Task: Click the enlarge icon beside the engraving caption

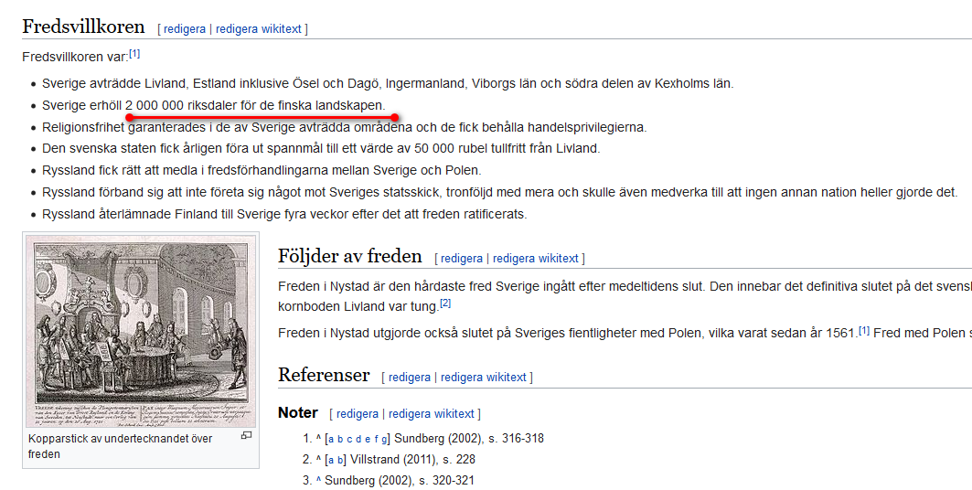Action: (x=246, y=436)
